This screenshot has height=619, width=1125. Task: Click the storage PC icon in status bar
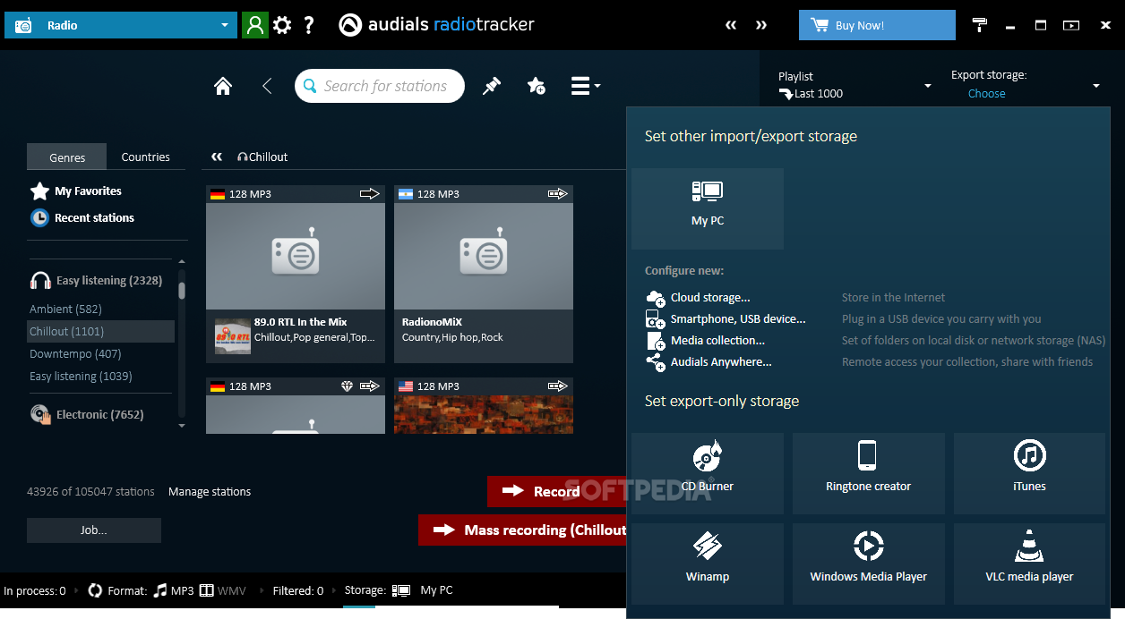tap(401, 590)
